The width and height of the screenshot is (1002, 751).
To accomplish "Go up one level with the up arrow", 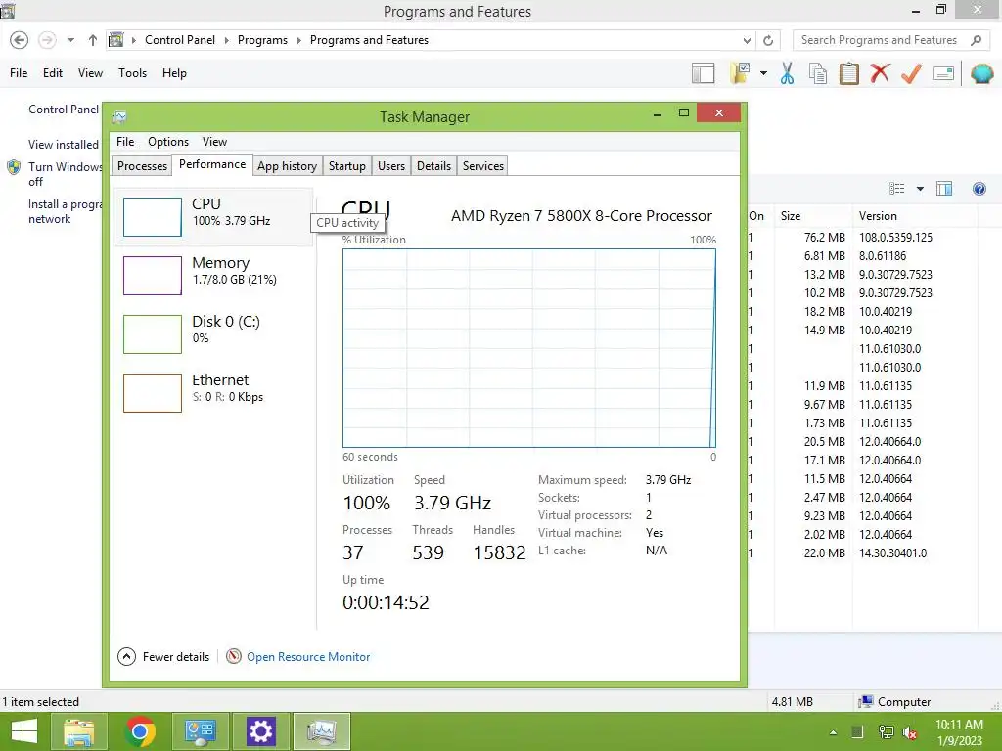I will pyautogui.click(x=93, y=40).
